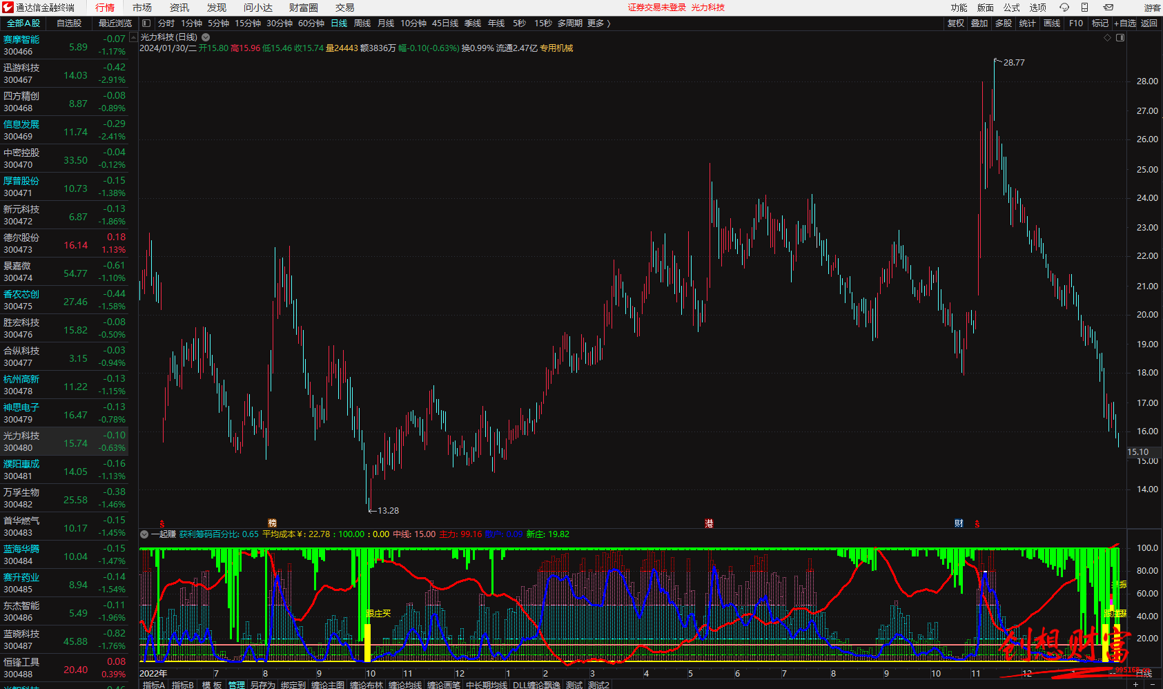This screenshot has height=689, width=1163.
Task: Select stock 光力科技 300480 in list
Action: [64, 442]
